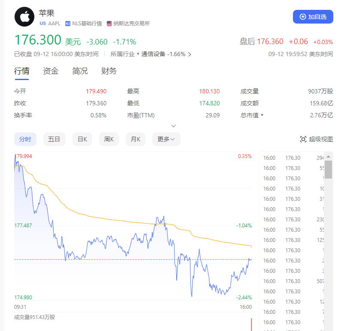The height and width of the screenshot is (331, 341).
Task: Click the 今开 value 179.490
Action: (96, 91)
